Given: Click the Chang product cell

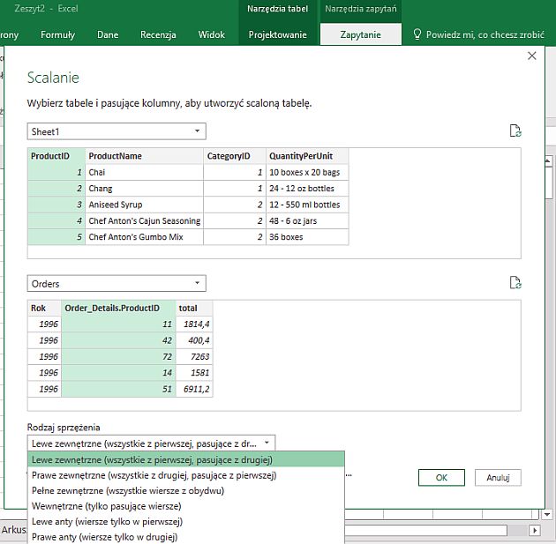Looking at the screenshot, I should point(145,189).
